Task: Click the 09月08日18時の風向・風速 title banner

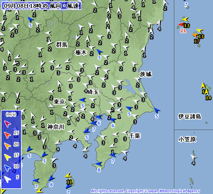Action: (41, 6)
